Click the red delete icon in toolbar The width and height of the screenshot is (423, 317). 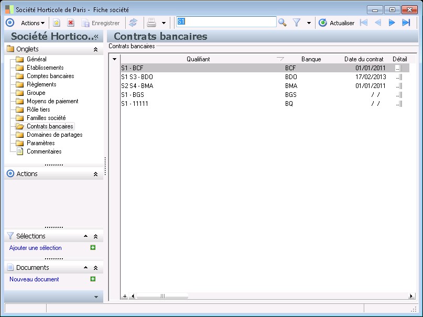[71, 23]
